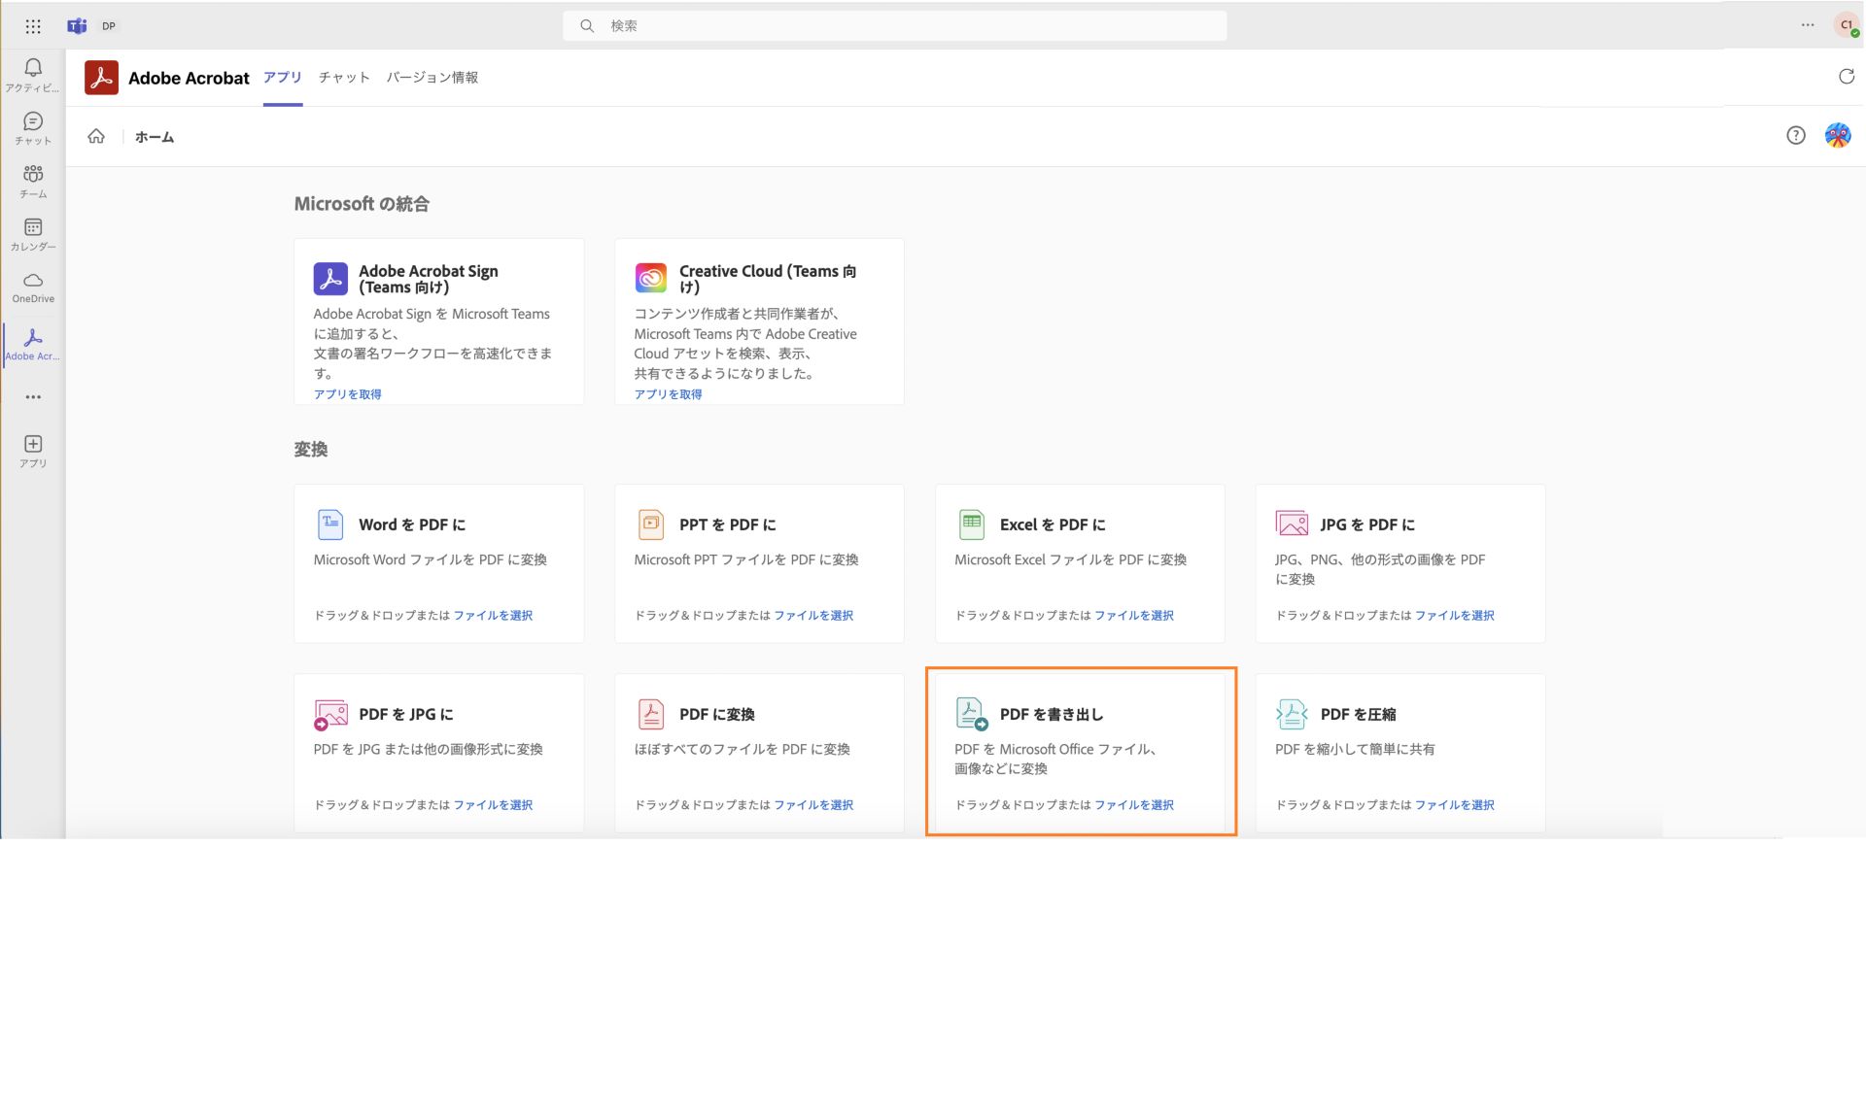Image resolution: width=1866 pixels, height=1117 pixels.
Task: Click the PDF を書き出し icon
Action: click(x=972, y=714)
